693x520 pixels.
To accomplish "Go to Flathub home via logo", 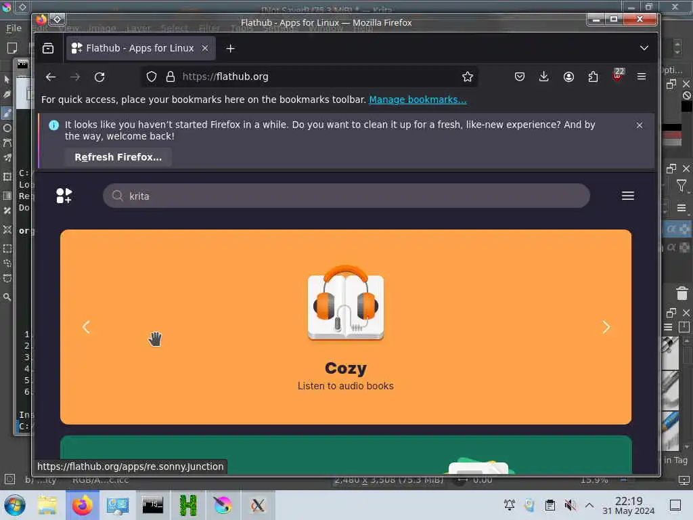I will (64, 196).
